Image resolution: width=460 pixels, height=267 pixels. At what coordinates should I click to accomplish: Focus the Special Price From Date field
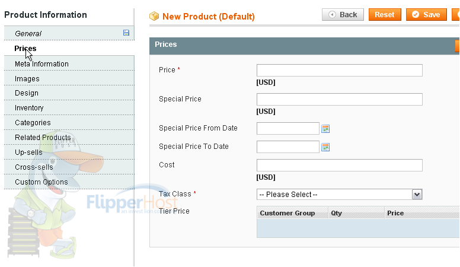287,128
